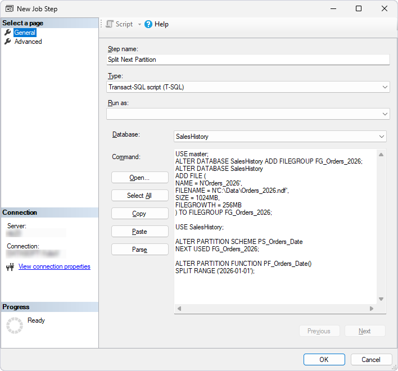Click the command box scroll right arrow
This screenshot has width=398, height=371.
(372, 309)
